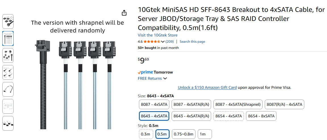Select the second thumbnail showing four cables

pyautogui.click(x=8, y=38)
